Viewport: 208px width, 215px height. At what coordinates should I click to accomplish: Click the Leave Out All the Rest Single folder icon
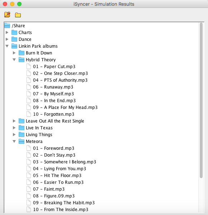point(22,121)
